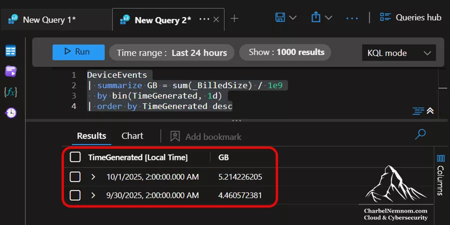The image size is (450, 225).
Task: Click the Save icon
Action: pos(280,17)
